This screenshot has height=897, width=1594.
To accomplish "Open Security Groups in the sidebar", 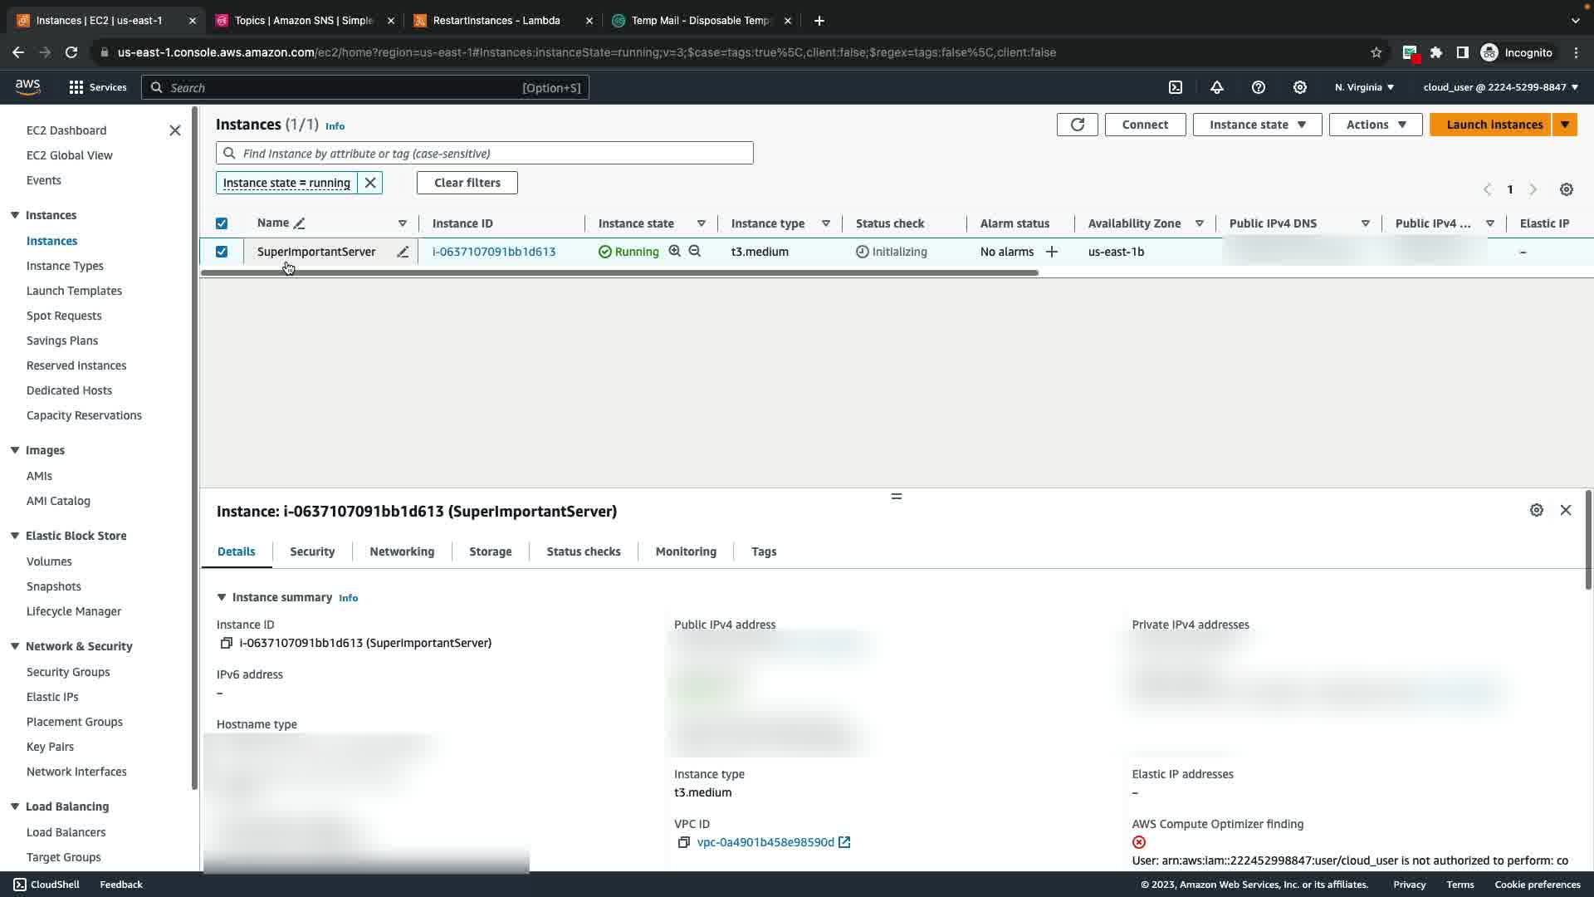I will point(68,672).
